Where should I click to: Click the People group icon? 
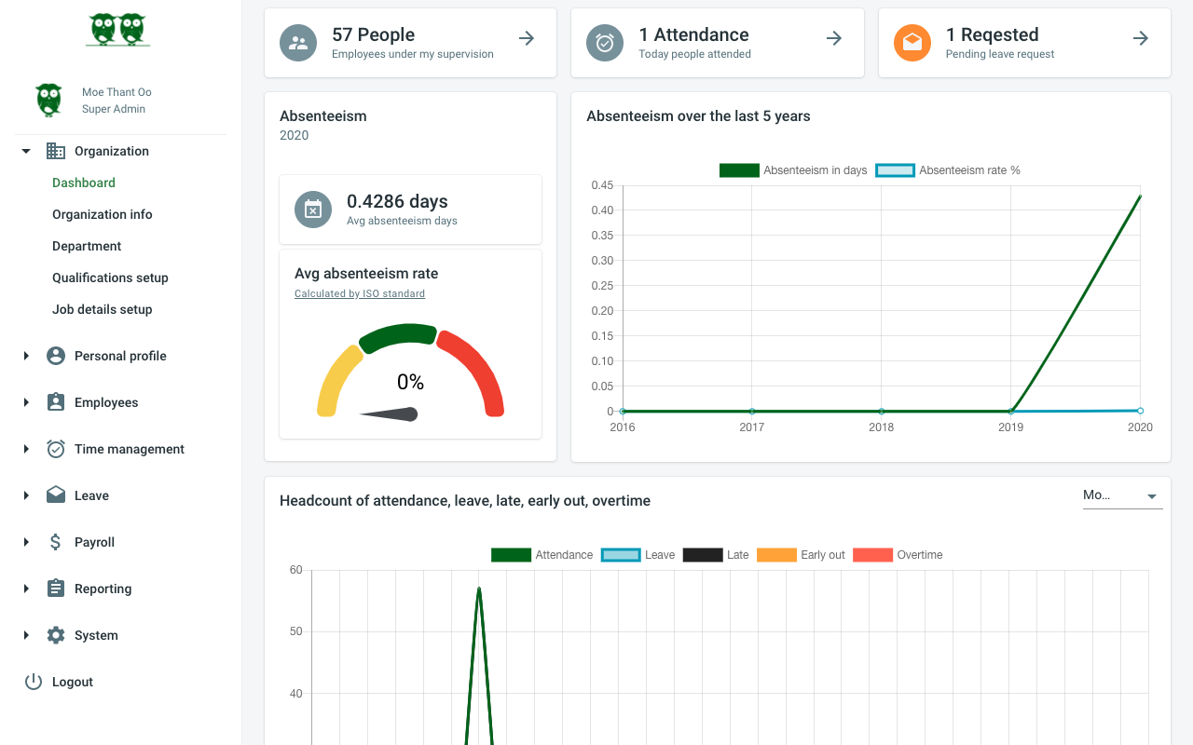click(x=298, y=43)
